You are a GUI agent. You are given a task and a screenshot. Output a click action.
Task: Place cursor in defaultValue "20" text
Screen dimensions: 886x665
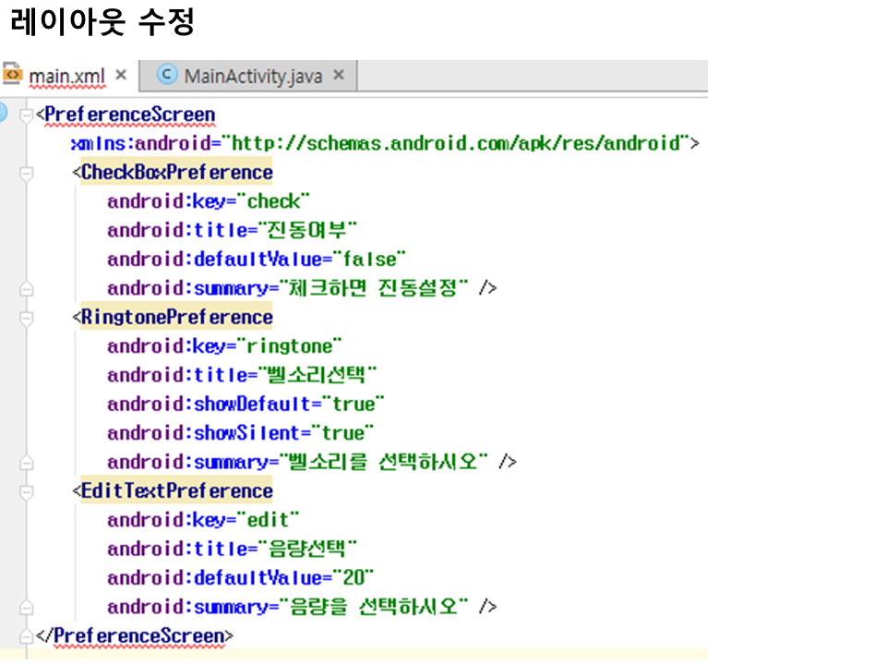click(353, 578)
